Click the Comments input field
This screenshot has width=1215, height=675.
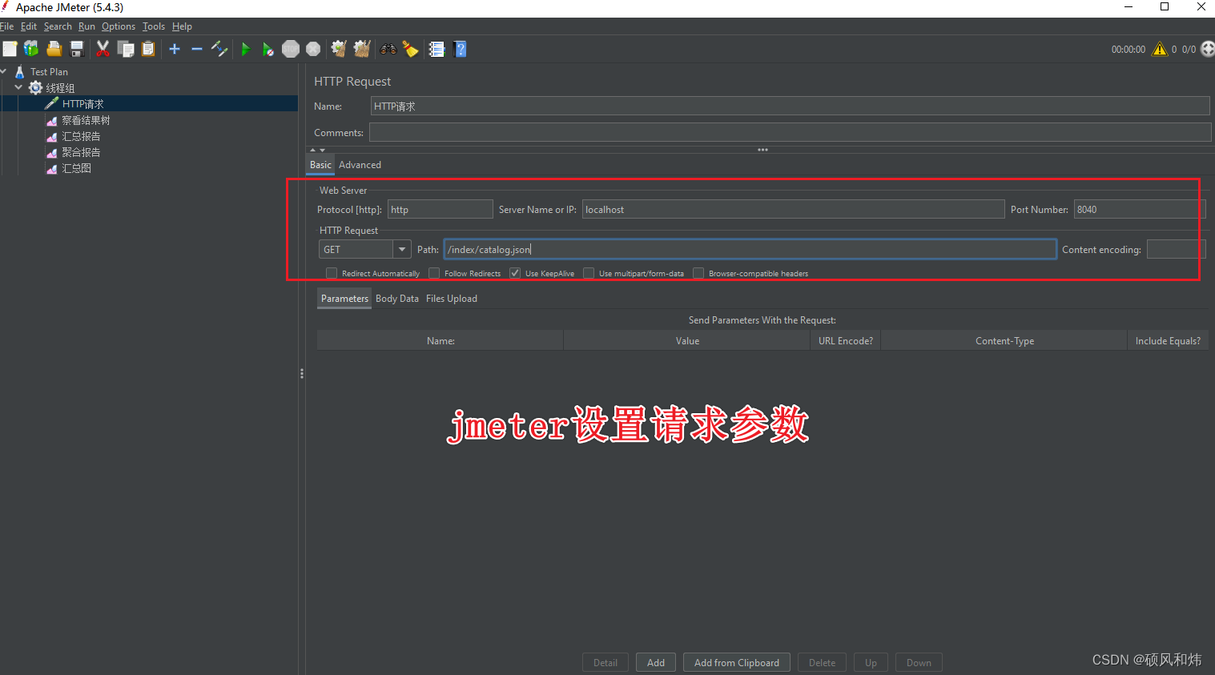pyautogui.click(x=790, y=133)
